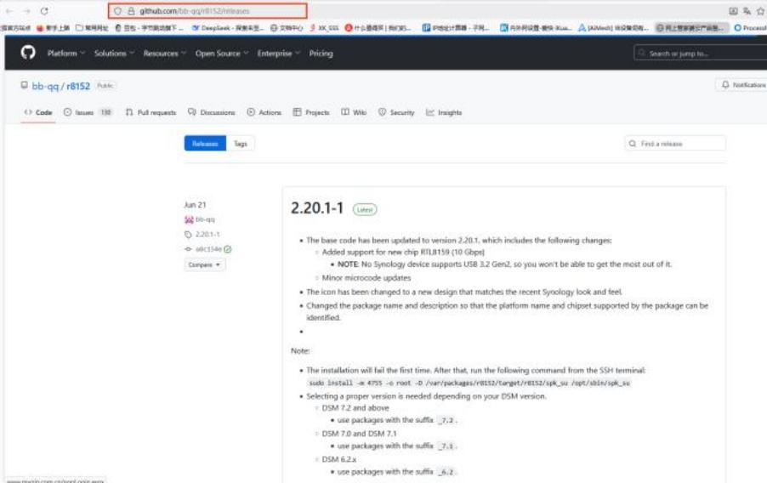Select the blue Releases button
Screen dimensions: 767x483
pyautogui.click(x=205, y=144)
